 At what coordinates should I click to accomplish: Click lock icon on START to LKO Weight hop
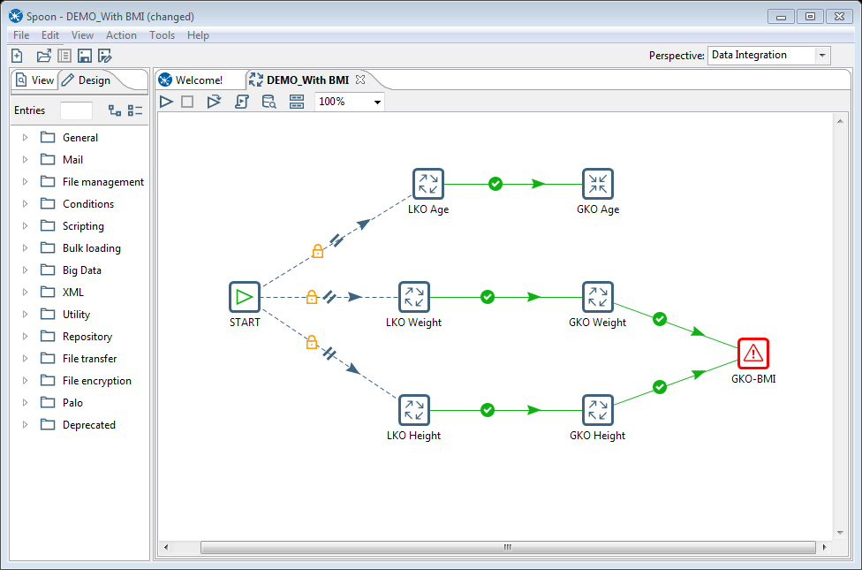click(x=312, y=297)
